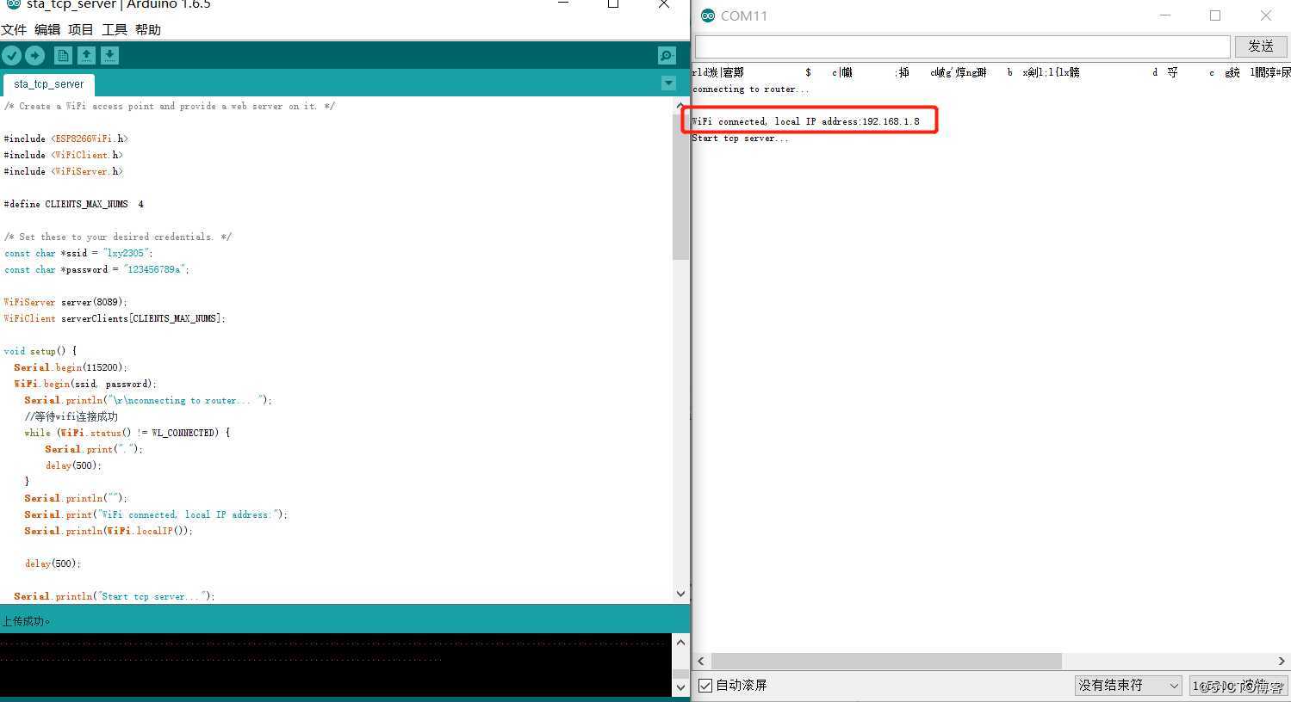Click the Upload arrow icon

pyautogui.click(x=34, y=56)
